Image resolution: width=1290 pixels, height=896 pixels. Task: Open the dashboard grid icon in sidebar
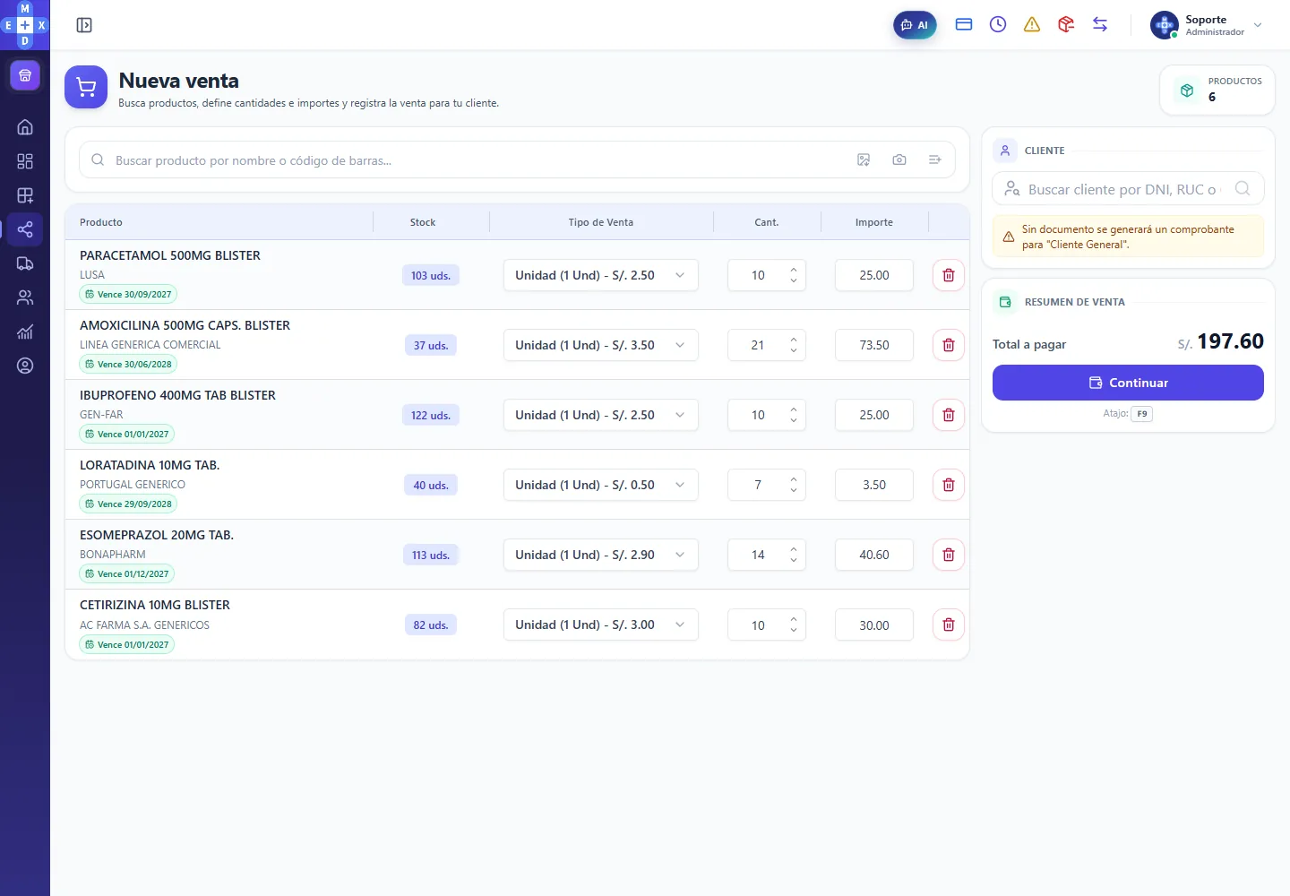[x=25, y=161]
